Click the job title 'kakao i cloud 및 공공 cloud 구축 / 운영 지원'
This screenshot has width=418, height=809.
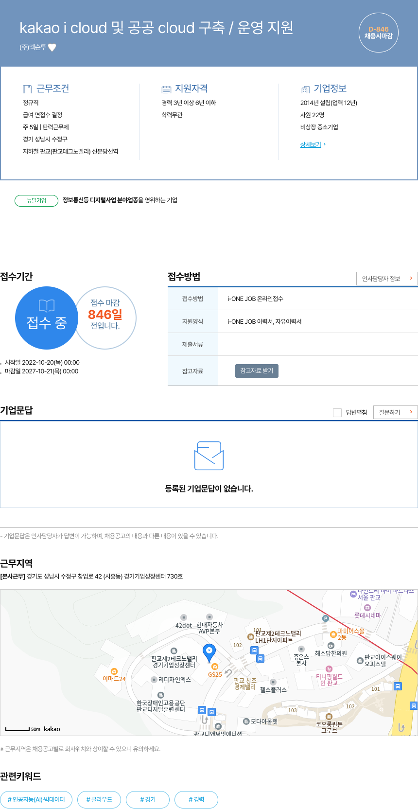(x=157, y=28)
